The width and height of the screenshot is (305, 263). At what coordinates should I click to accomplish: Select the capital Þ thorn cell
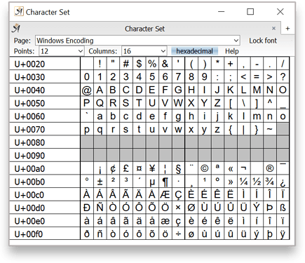[x=270, y=208]
